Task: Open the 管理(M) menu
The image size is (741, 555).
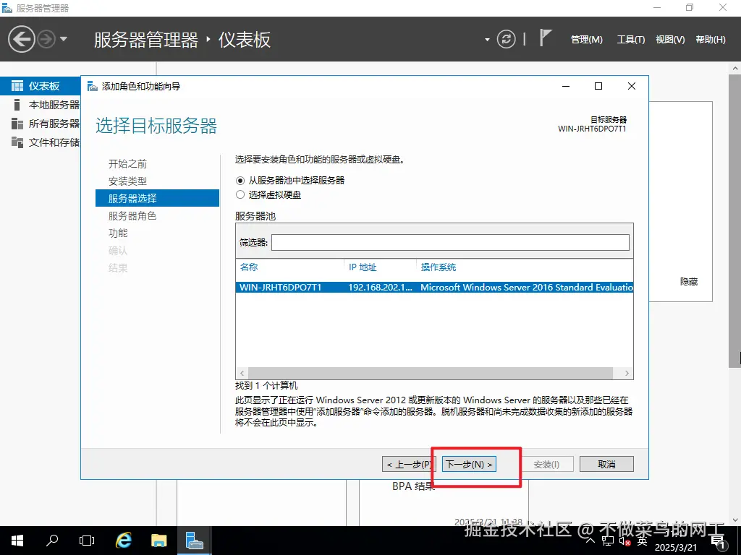Action: point(586,40)
